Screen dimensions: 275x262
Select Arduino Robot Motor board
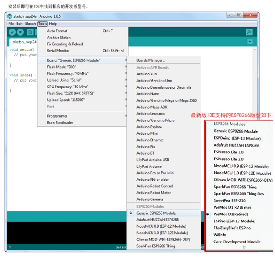pos(163,193)
